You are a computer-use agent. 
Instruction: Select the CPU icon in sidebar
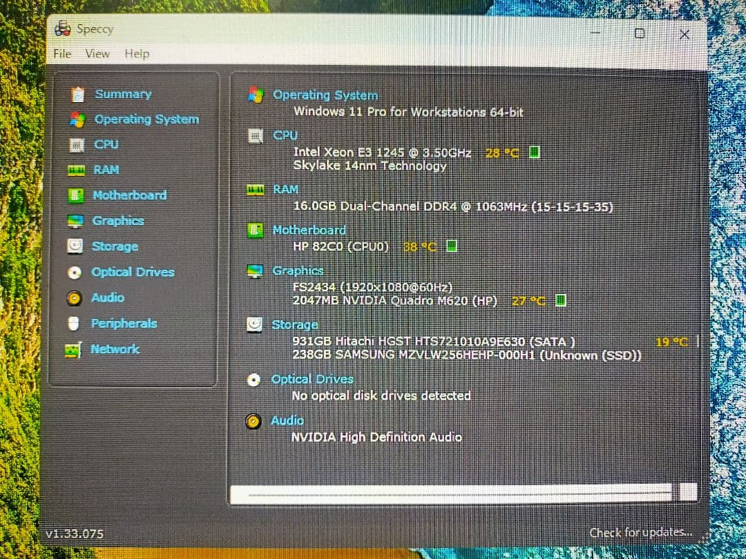[x=77, y=144]
